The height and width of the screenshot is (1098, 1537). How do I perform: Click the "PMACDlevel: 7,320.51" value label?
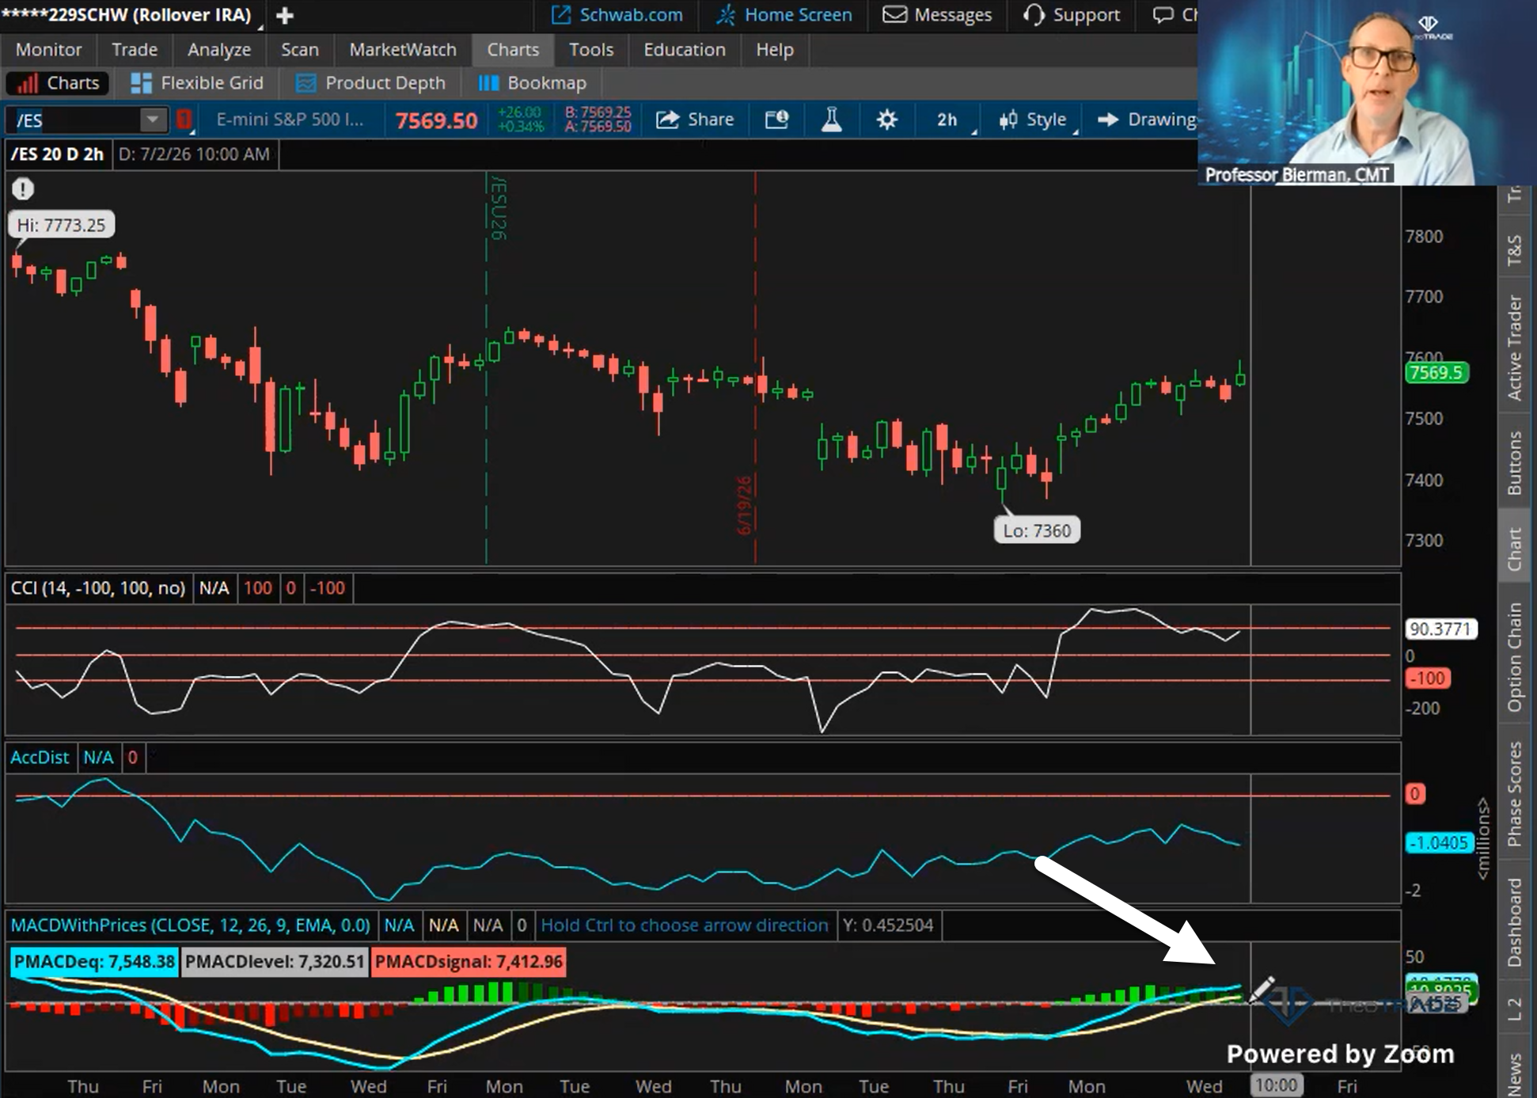click(274, 962)
